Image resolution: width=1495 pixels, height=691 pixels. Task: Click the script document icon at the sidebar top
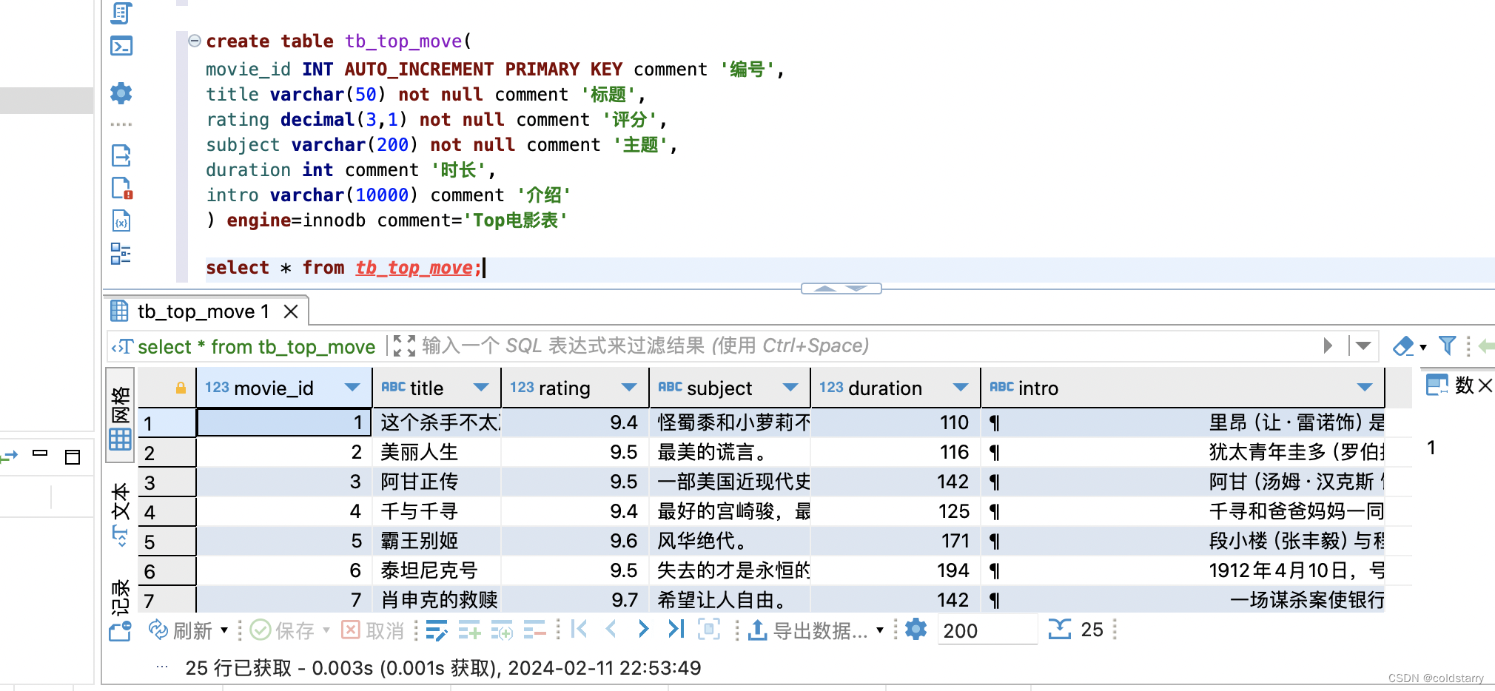point(121,13)
